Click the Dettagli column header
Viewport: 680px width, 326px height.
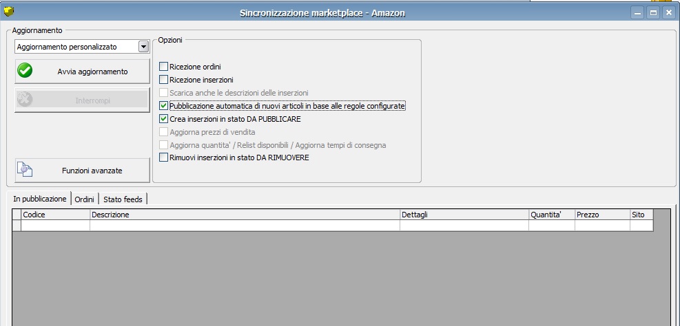click(464, 215)
